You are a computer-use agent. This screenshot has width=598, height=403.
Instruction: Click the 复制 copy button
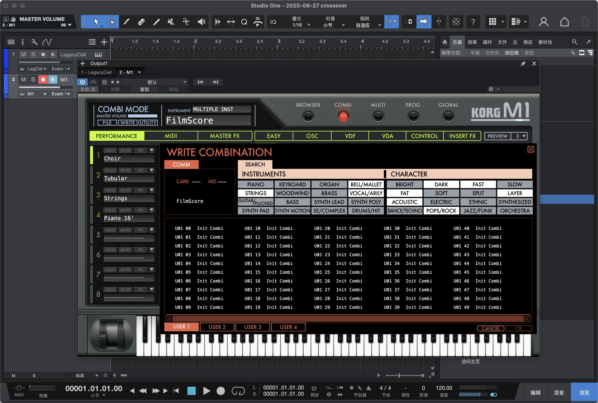[144, 89]
